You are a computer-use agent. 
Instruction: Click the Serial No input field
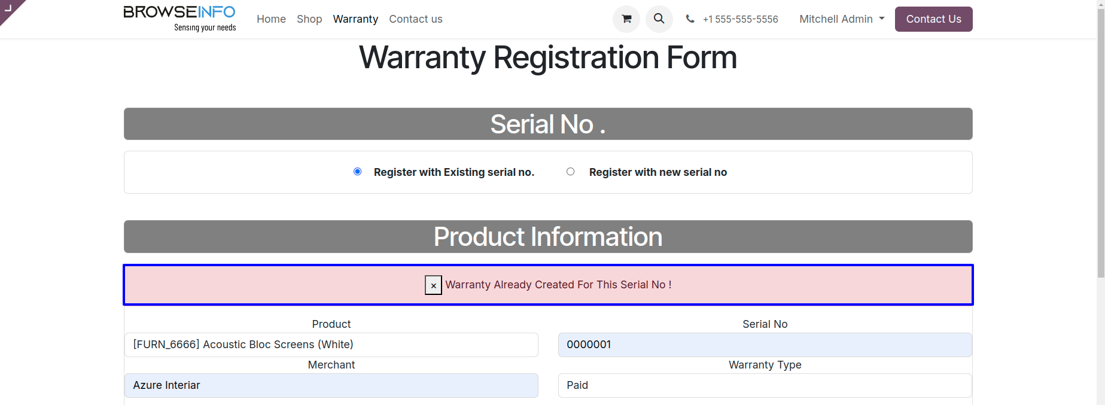pyautogui.click(x=765, y=345)
